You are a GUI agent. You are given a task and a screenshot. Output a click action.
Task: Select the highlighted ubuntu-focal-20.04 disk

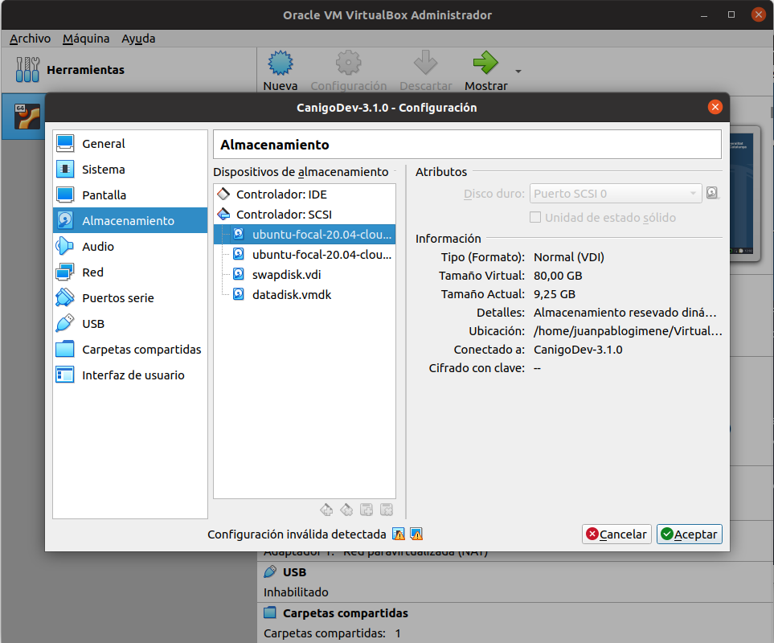(x=305, y=235)
